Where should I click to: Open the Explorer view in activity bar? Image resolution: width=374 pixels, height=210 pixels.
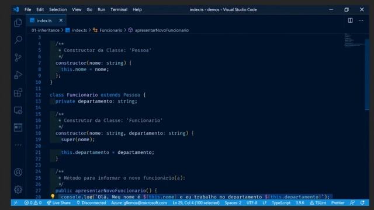tap(18, 23)
